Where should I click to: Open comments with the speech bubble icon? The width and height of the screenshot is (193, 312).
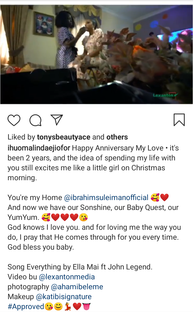[35, 121]
